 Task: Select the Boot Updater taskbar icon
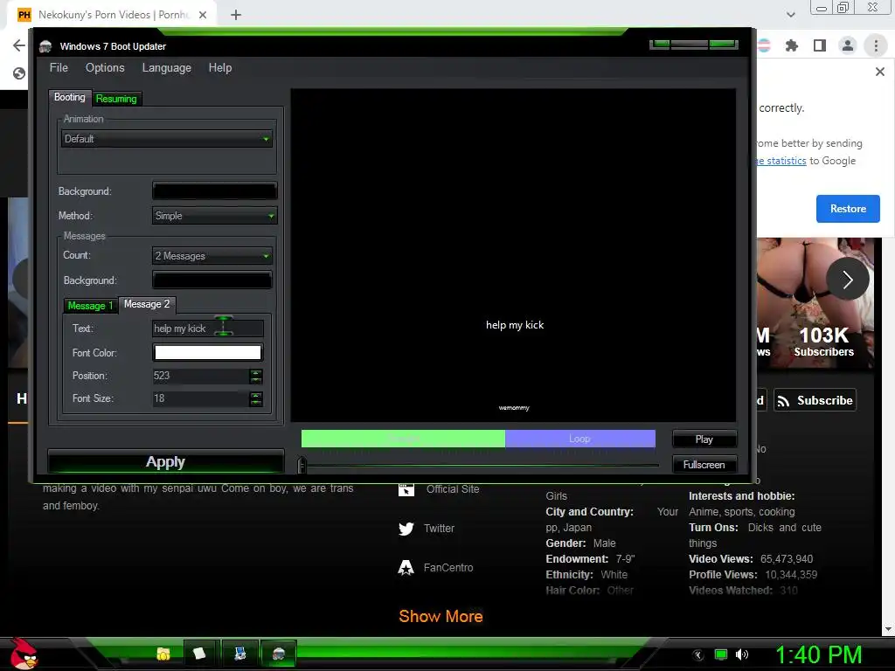pos(279,654)
